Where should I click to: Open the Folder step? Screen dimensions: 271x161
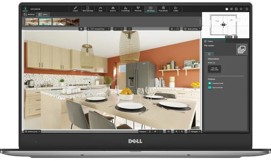pos(176,9)
